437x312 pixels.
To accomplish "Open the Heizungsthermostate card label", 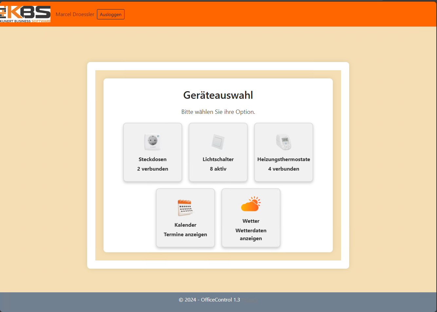I will coord(284,159).
